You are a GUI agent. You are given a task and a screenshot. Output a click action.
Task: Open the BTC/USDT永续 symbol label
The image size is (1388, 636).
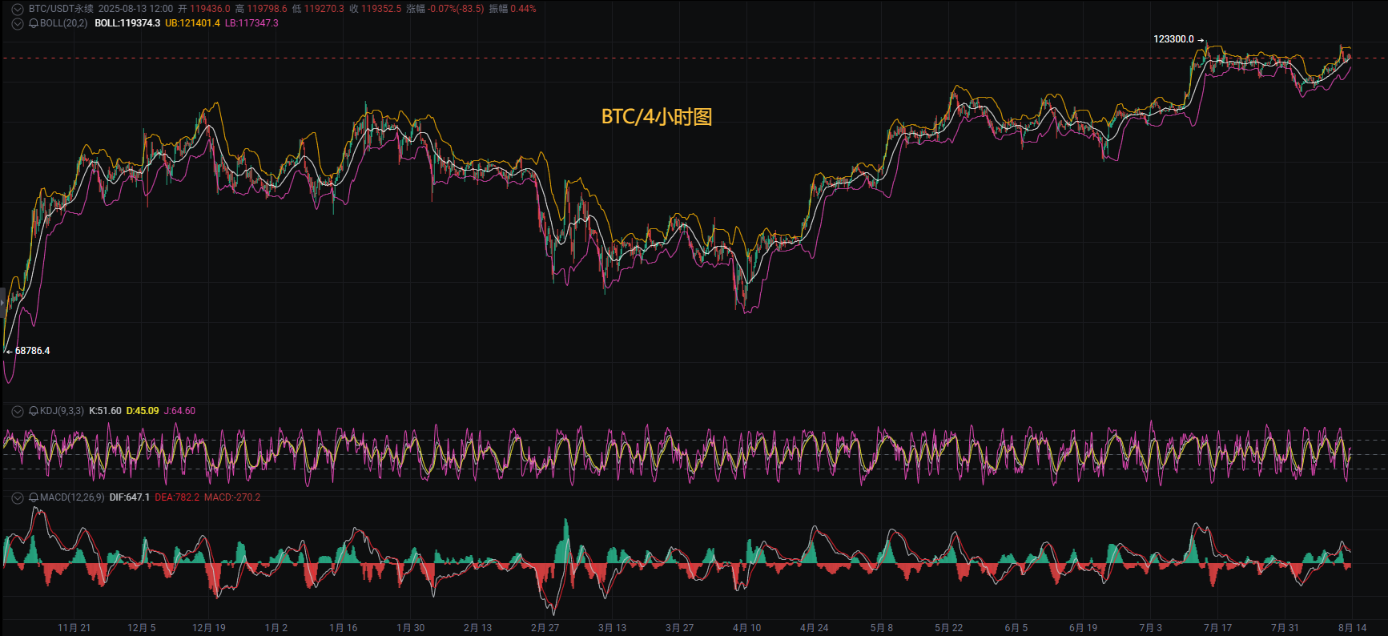[61, 9]
